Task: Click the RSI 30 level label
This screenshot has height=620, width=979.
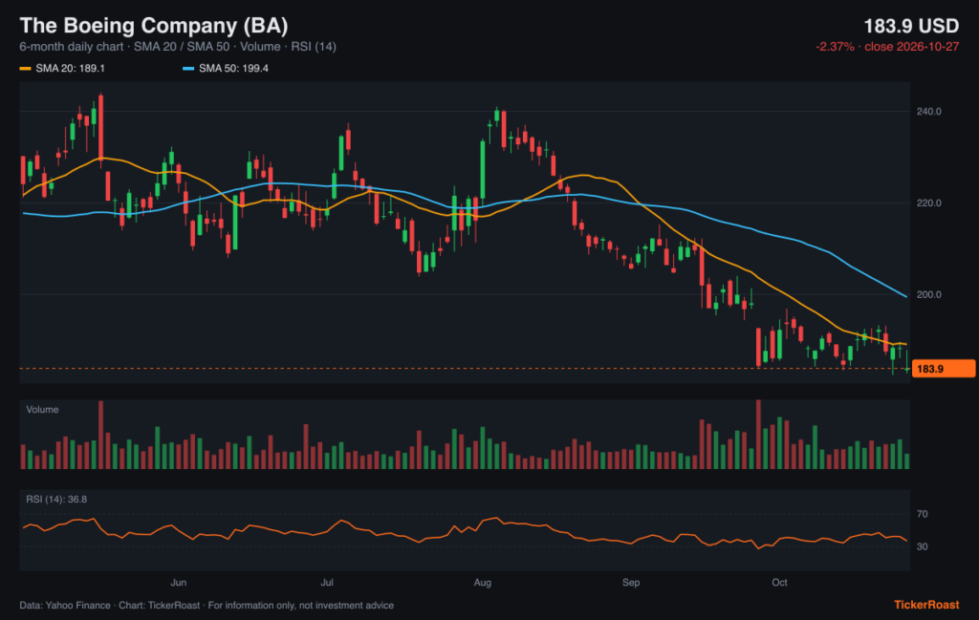Action: tap(923, 547)
